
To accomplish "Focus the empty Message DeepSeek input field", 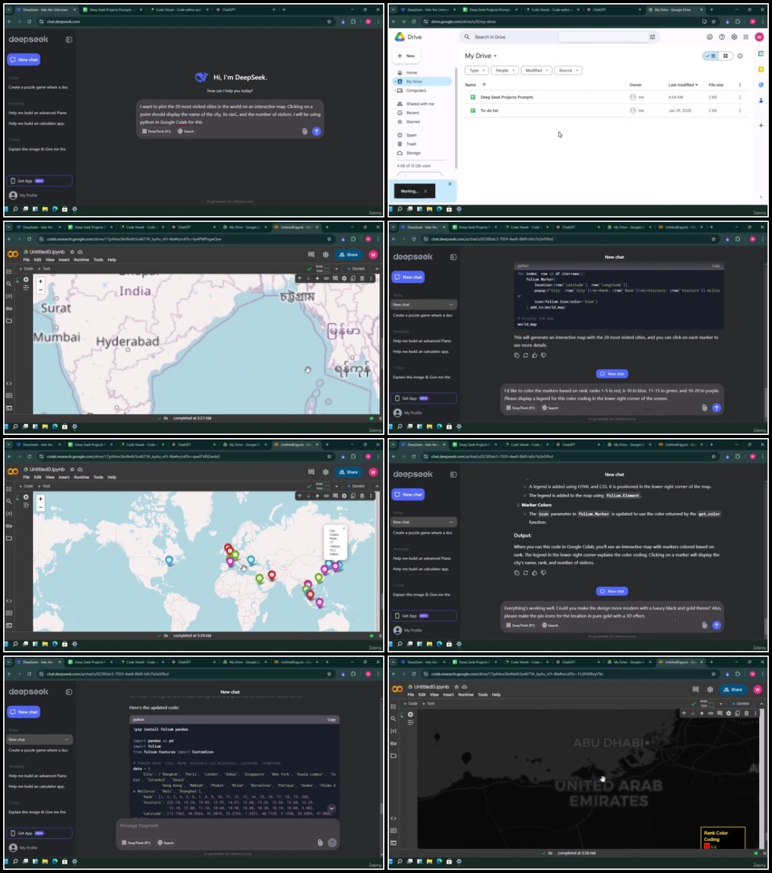I will point(229,825).
